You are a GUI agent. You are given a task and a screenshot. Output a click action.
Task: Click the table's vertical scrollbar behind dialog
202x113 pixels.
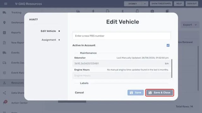[198, 68]
